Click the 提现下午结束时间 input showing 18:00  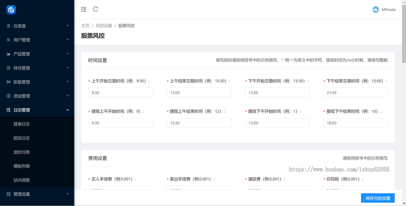[356, 123]
